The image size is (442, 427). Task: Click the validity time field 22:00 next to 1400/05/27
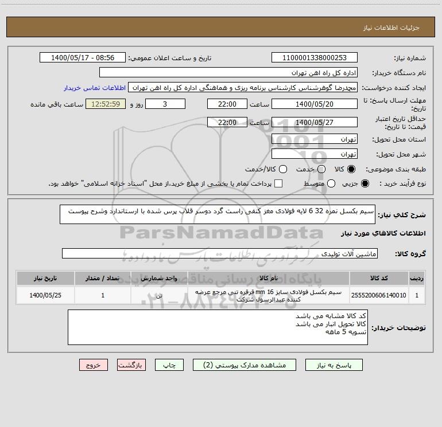click(x=227, y=122)
